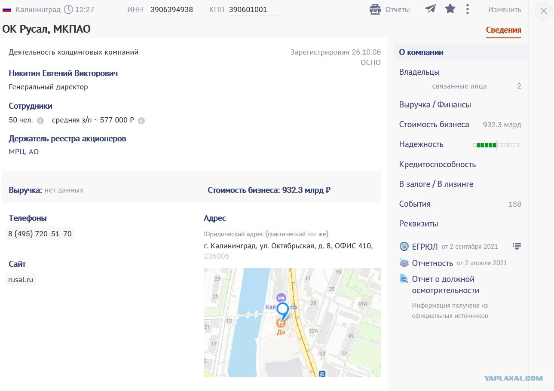The height and width of the screenshot is (391, 554).
Task: Click 932.3 млрд value in sidebar
Action: coord(502,125)
